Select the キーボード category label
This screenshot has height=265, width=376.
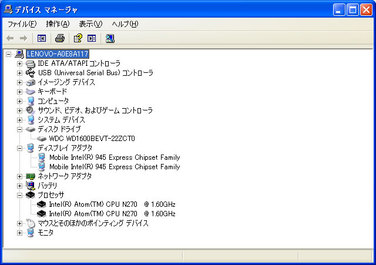pos(52,92)
